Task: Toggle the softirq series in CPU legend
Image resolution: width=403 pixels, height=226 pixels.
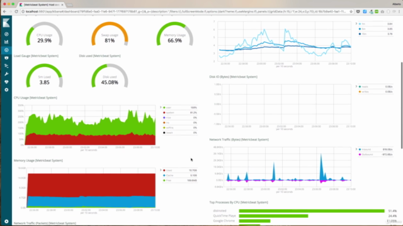Action: [x=180, y=127]
